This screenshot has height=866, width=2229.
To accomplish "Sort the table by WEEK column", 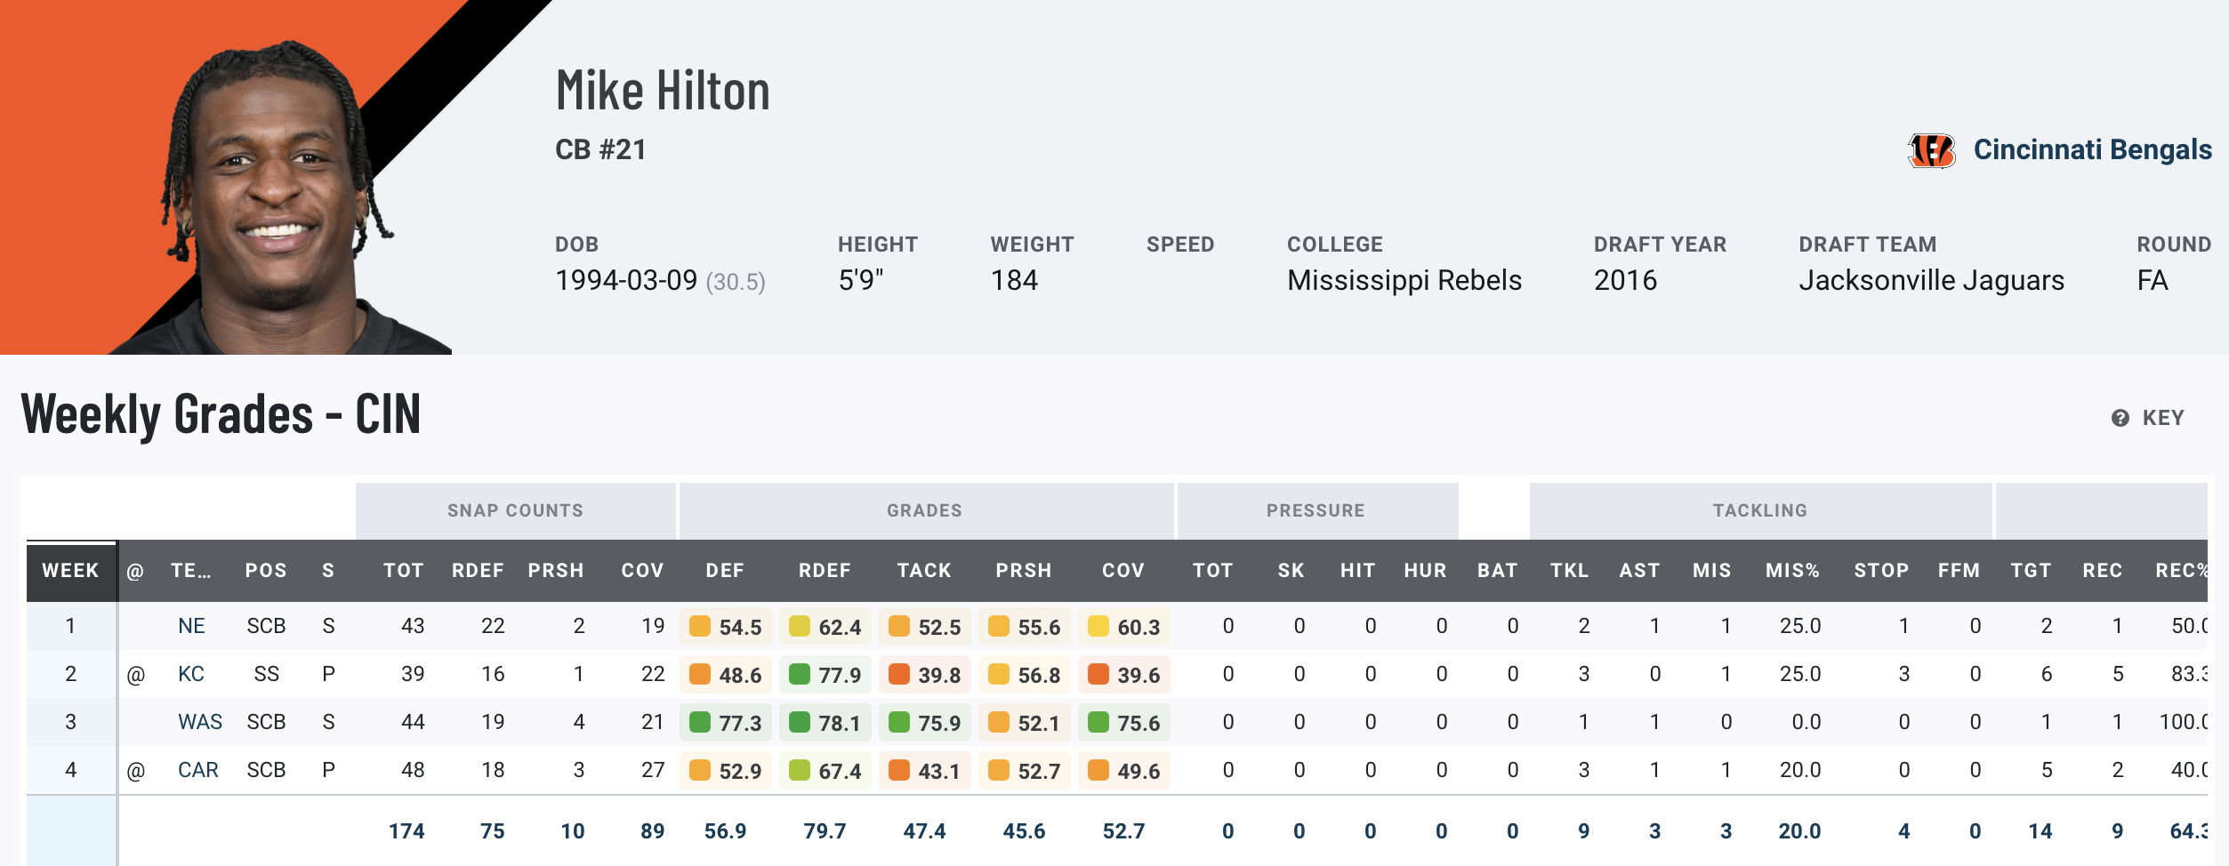I will [70, 571].
